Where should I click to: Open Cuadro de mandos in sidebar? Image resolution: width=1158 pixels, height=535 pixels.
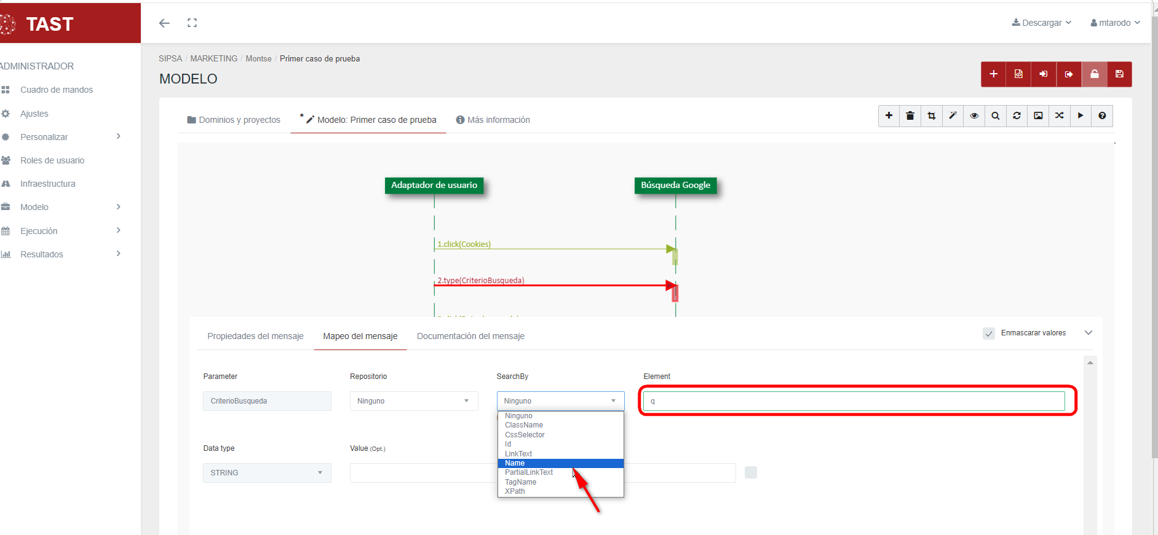(57, 90)
